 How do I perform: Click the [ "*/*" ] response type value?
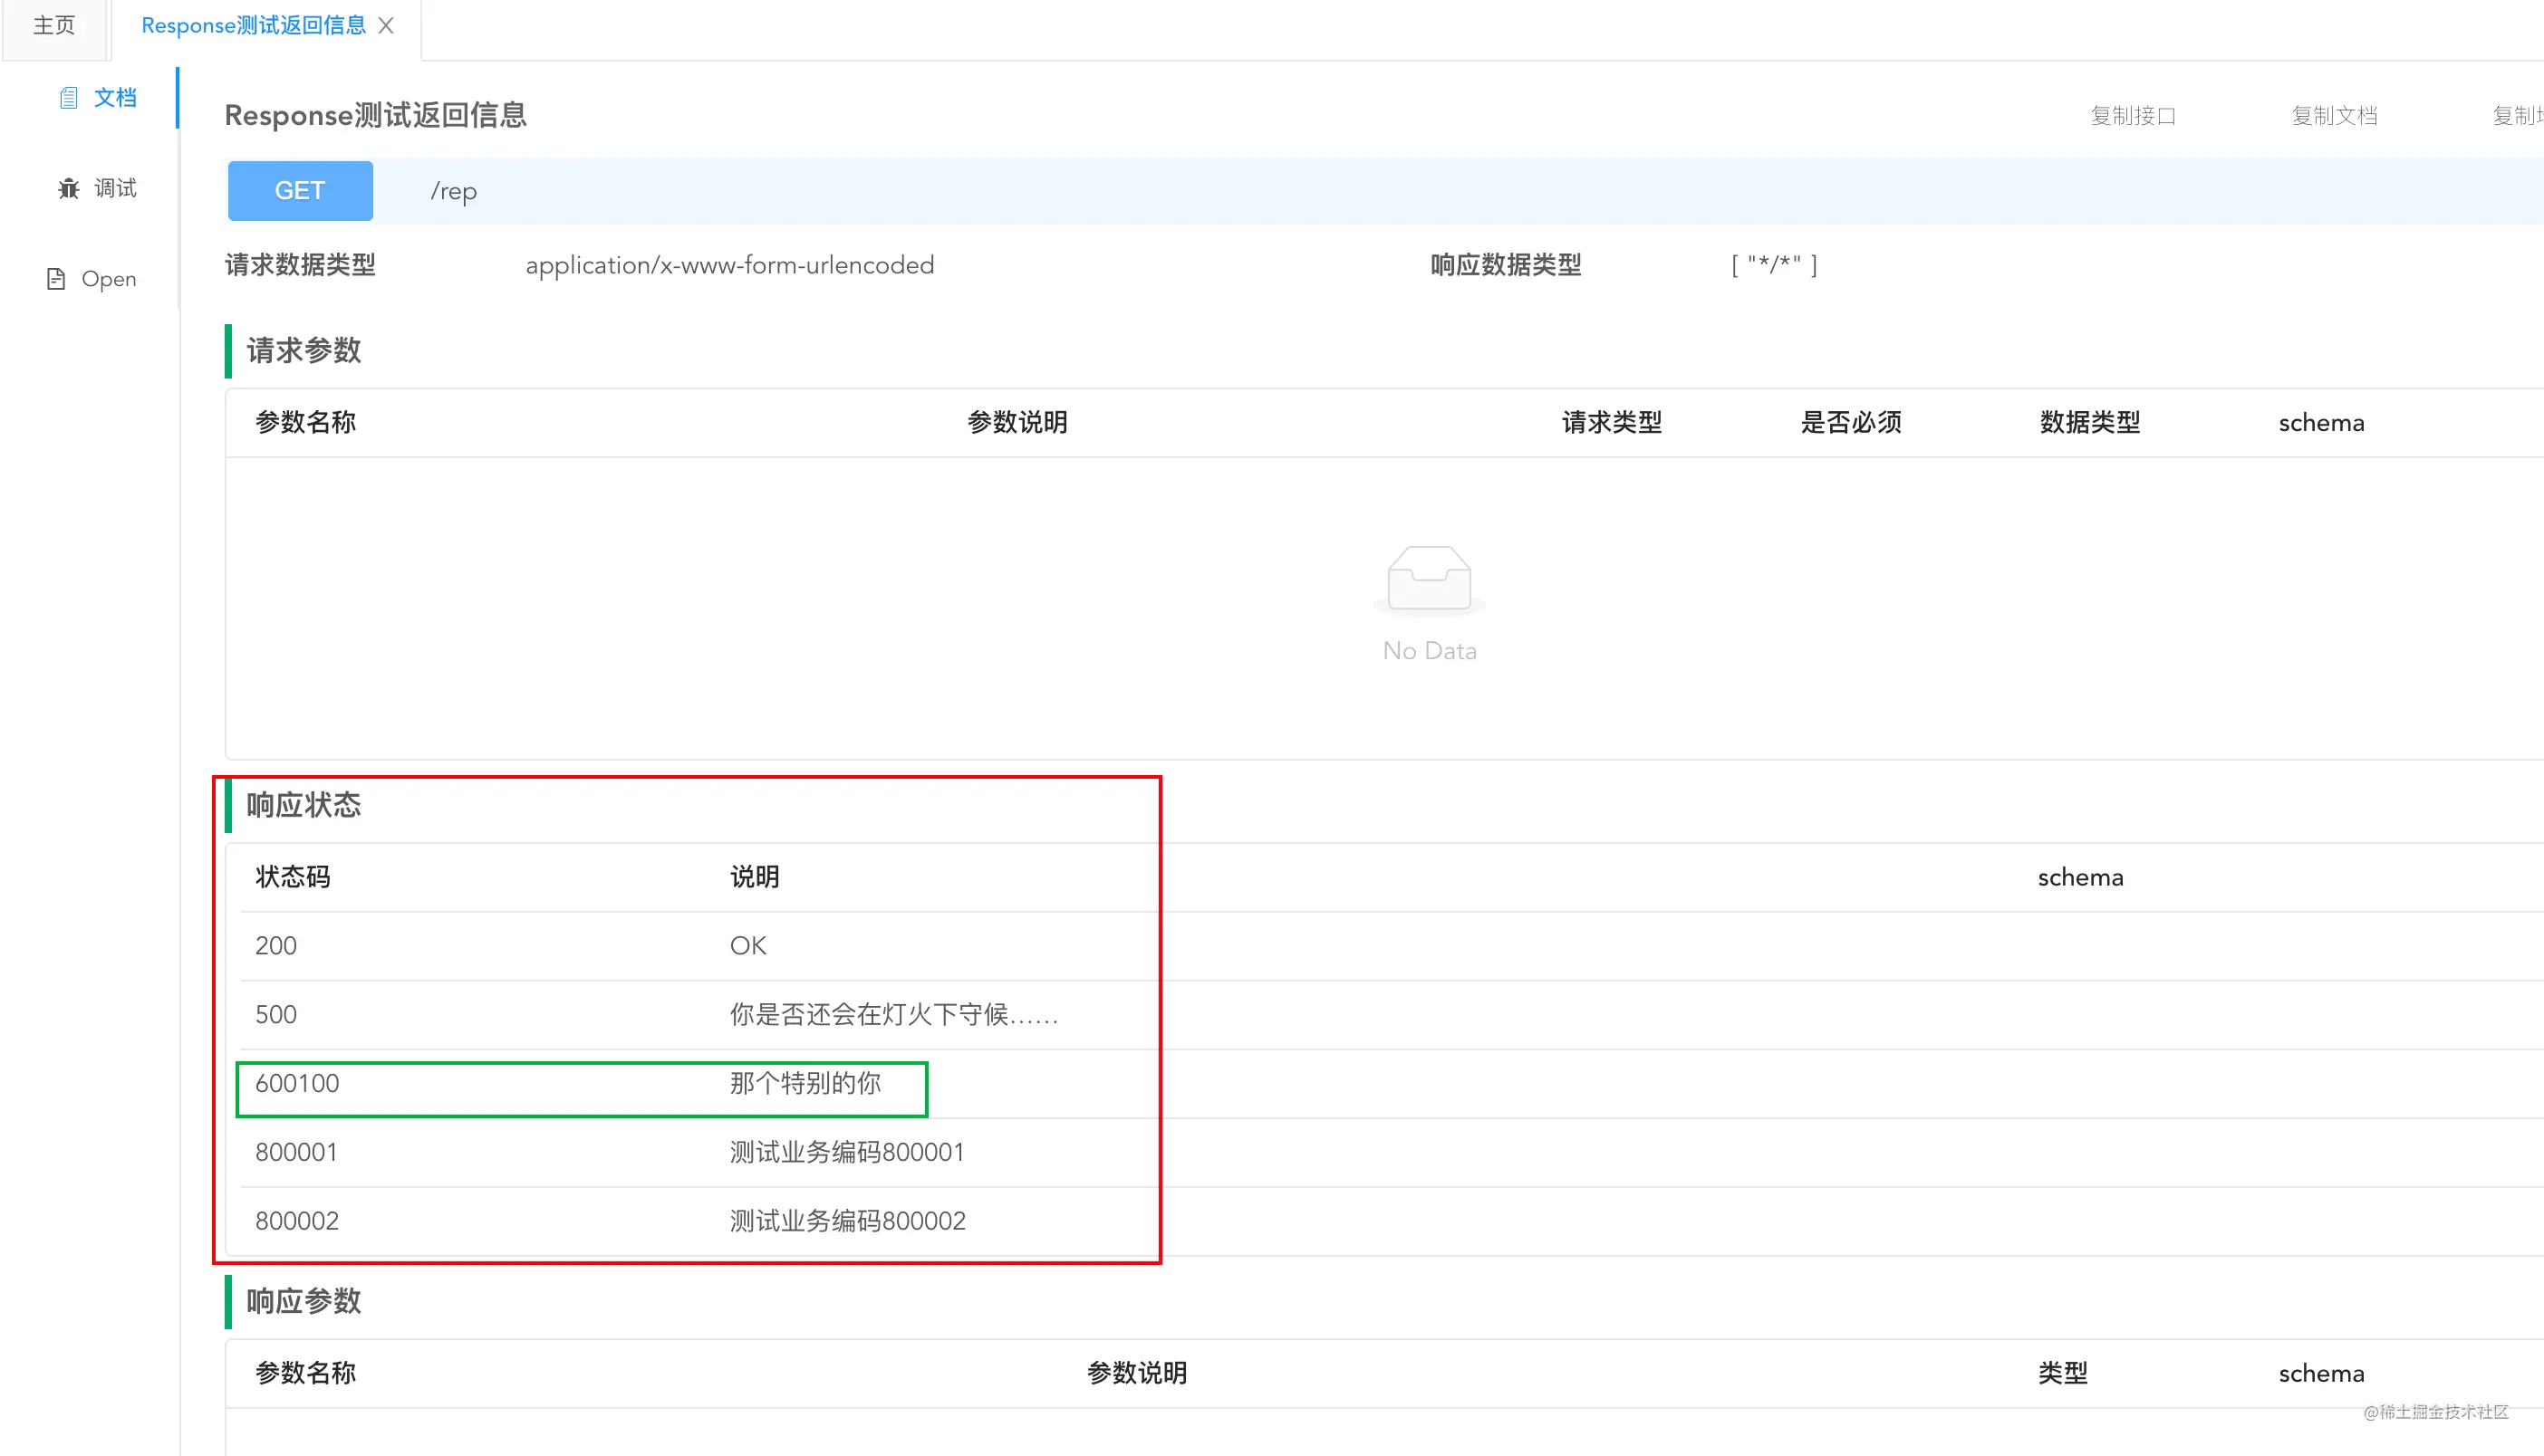[x=1774, y=265]
